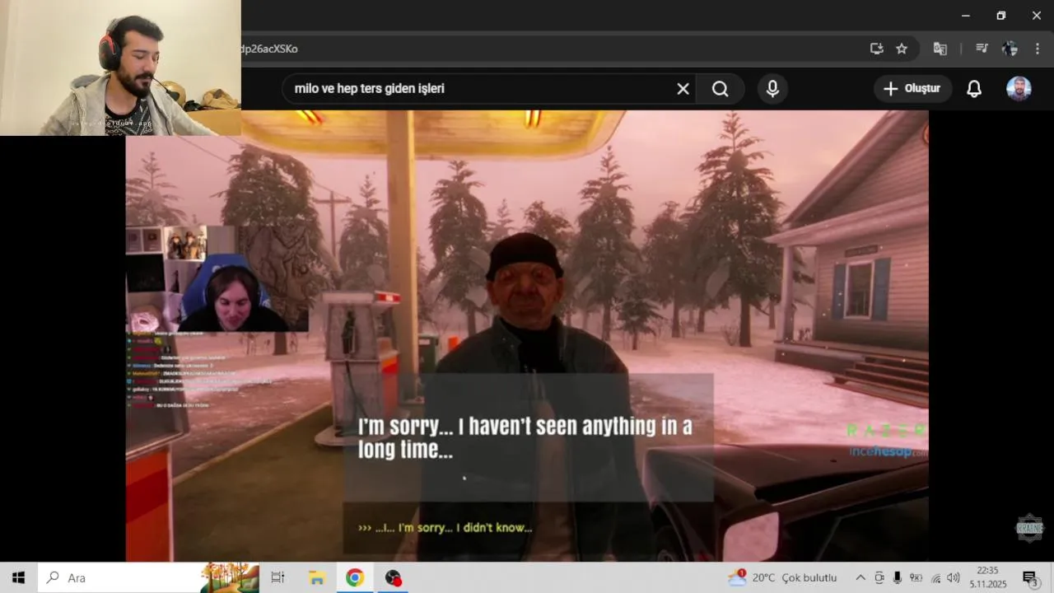Image resolution: width=1054 pixels, height=593 pixels.
Task: Open the weather widget '20°C Çok bulutlu'
Action: 782,577
